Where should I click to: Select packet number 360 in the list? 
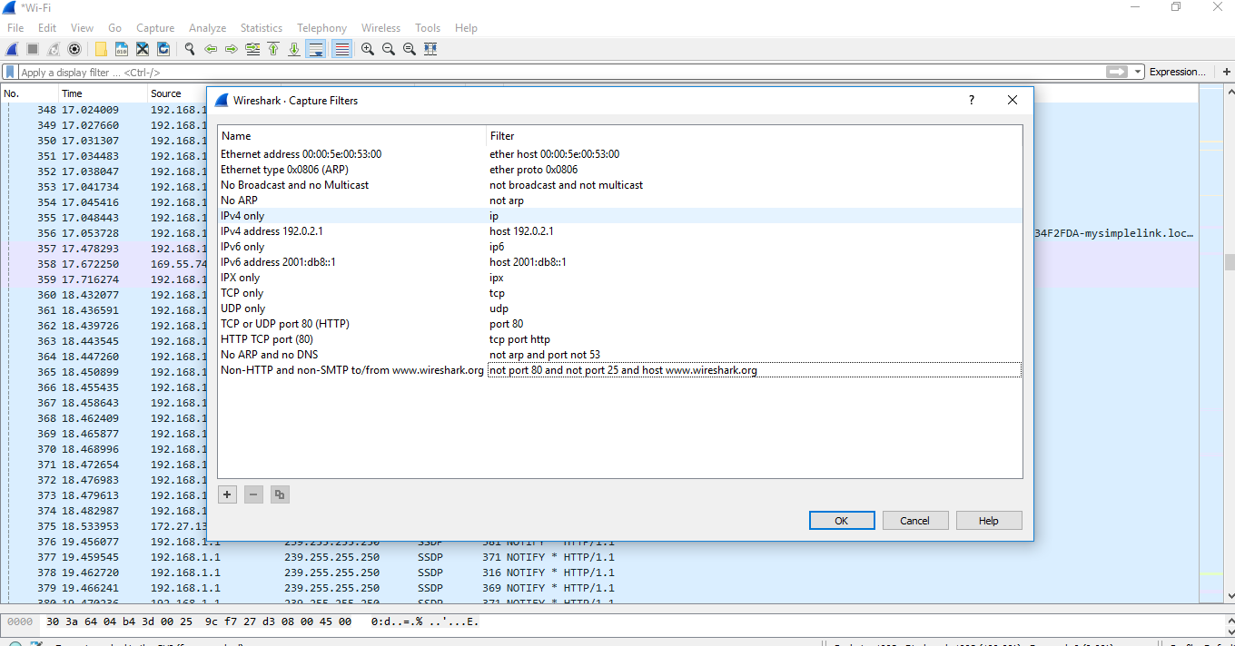[104, 295]
